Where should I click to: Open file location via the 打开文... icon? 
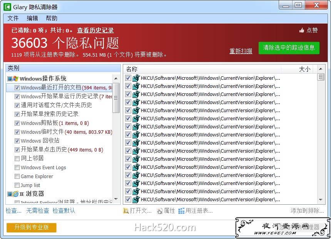[126, 210]
